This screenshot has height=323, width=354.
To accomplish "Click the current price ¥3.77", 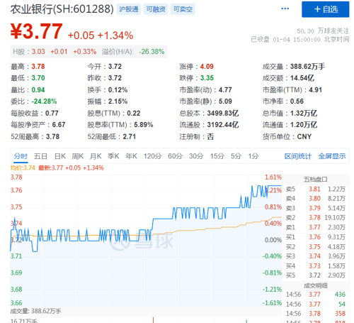I will click(37, 31).
